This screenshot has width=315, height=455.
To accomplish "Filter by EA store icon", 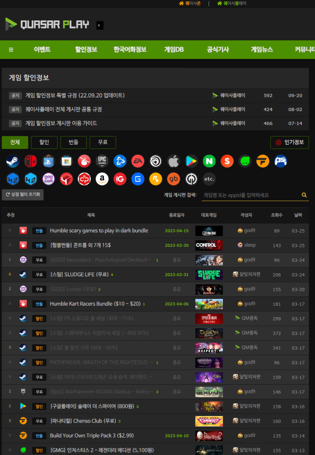I will (138, 161).
